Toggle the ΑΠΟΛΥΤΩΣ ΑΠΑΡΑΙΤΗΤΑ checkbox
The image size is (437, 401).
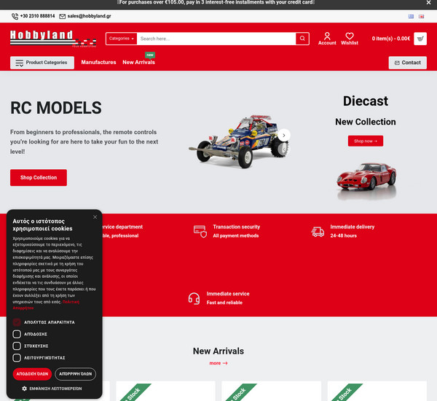click(x=17, y=322)
